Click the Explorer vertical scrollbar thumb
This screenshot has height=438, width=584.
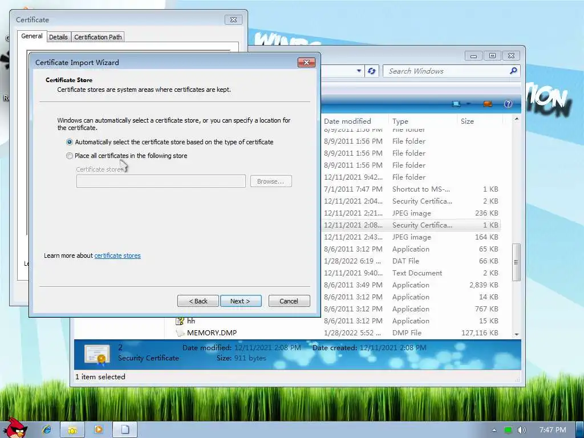tap(517, 262)
